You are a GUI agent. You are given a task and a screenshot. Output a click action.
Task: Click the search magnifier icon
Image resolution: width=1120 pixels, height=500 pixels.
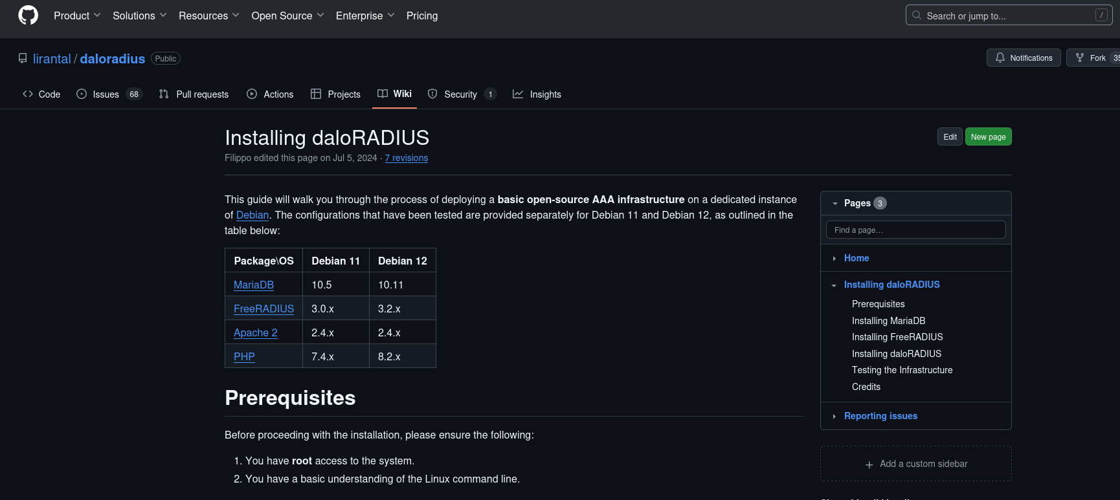(x=917, y=15)
